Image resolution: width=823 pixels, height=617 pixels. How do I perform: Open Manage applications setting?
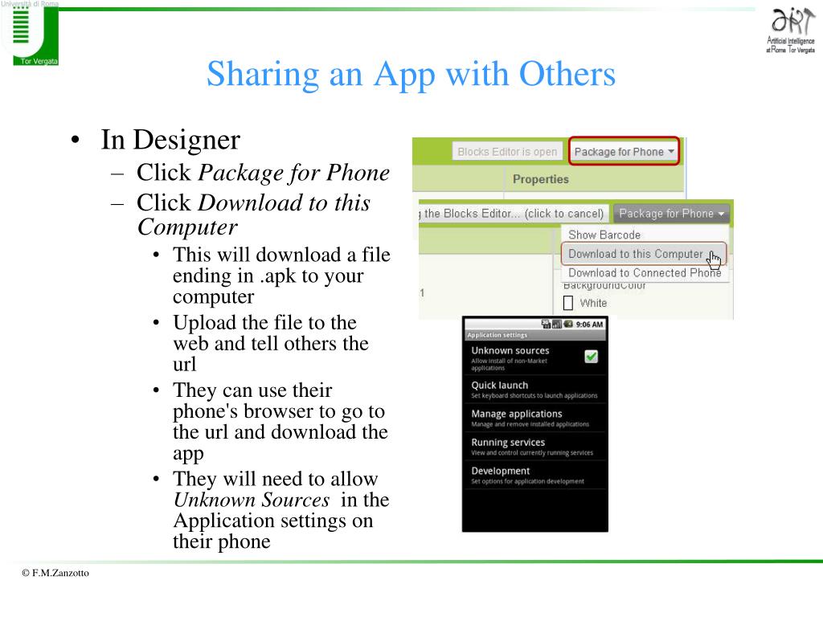click(534, 418)
